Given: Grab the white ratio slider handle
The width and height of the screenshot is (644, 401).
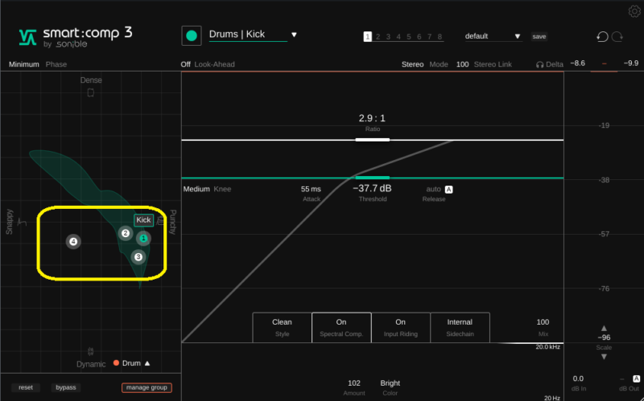Looking at the screenshot, I should (x=372, y=140).
